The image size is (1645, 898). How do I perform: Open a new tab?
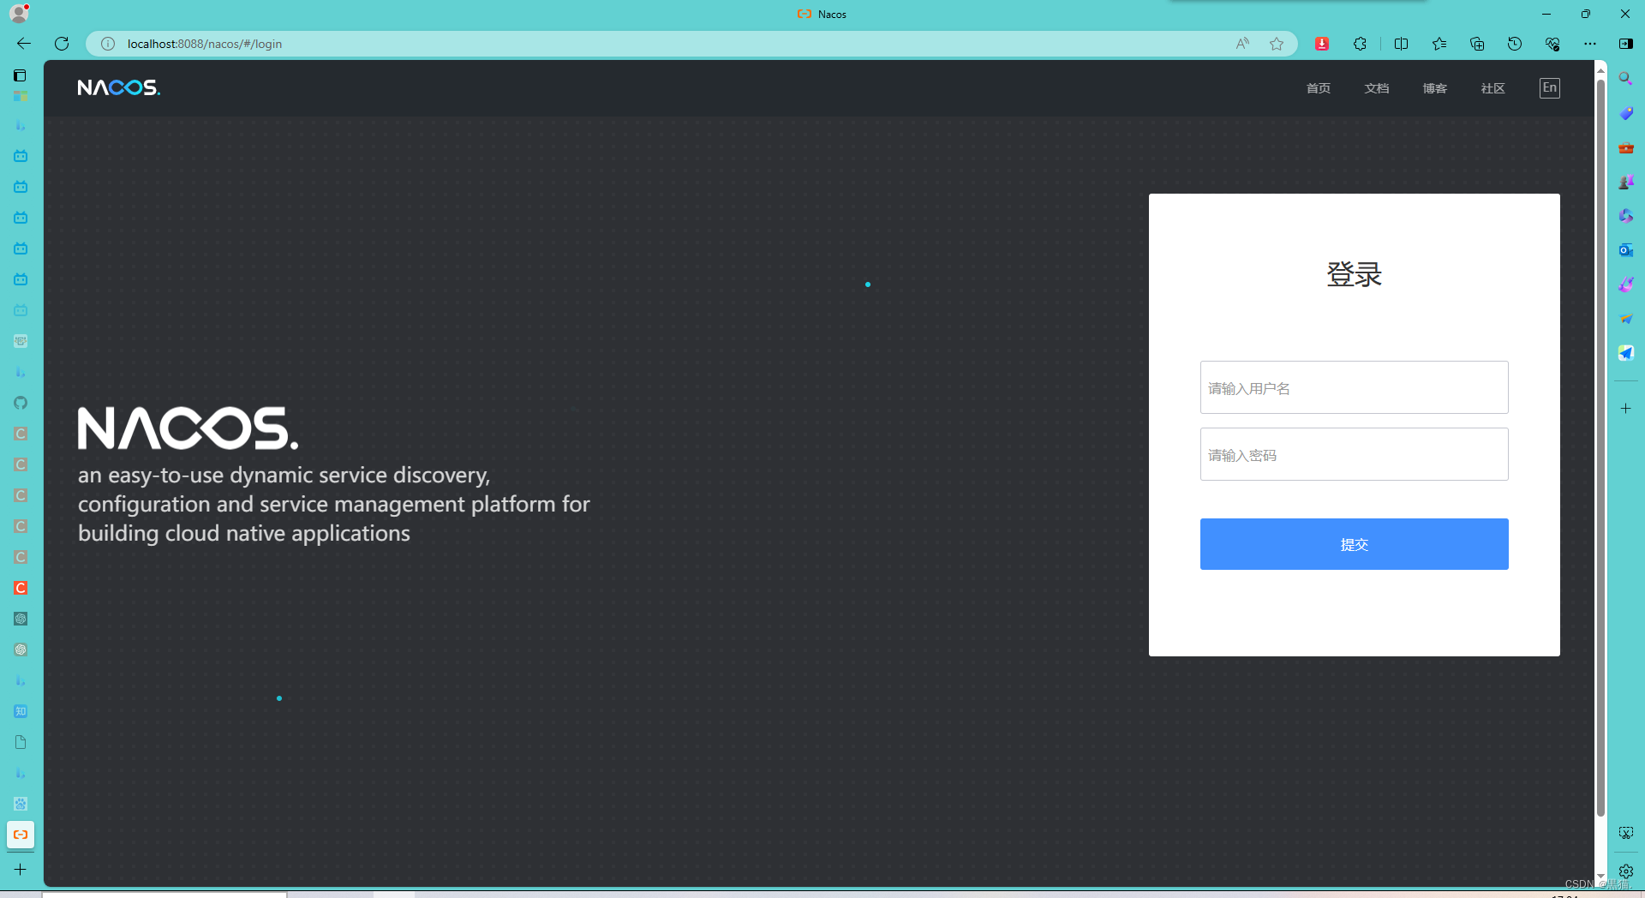(x=21, y=869)
